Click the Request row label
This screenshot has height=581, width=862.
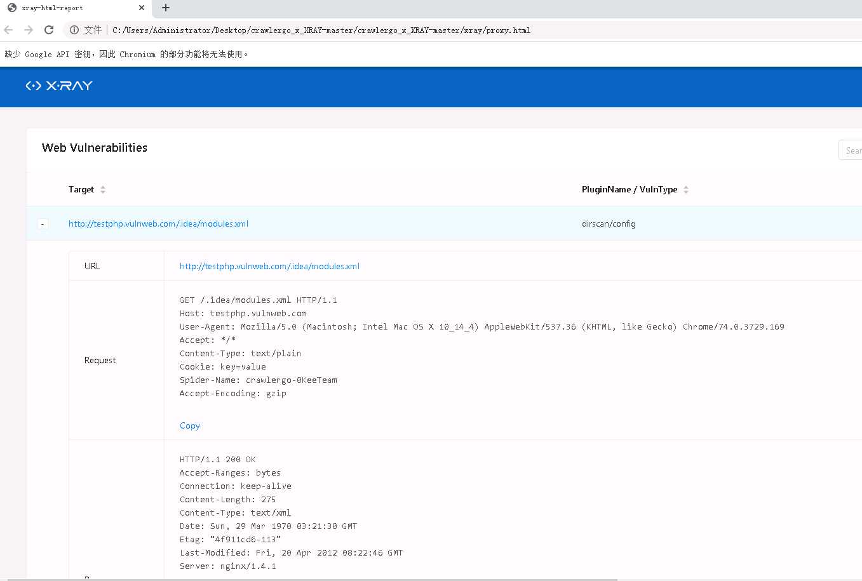[x=100, y=360]
